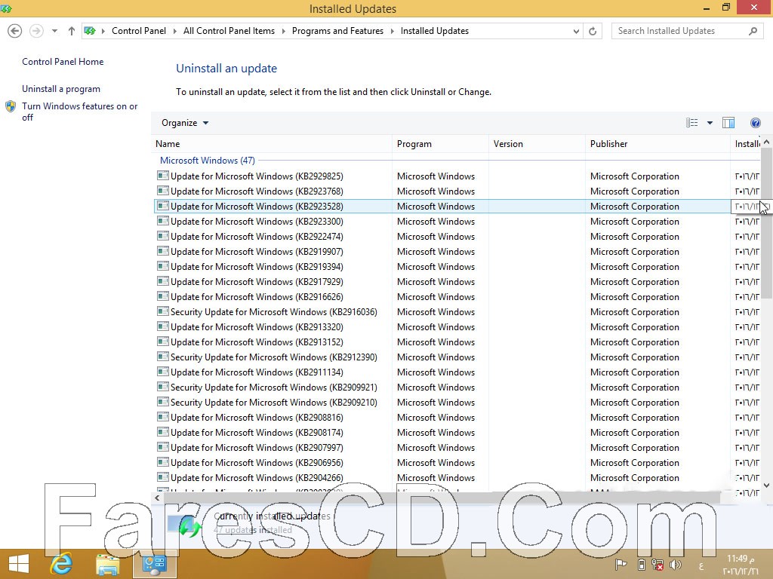Collapse the Microsoft Windows (47) group

207,161
